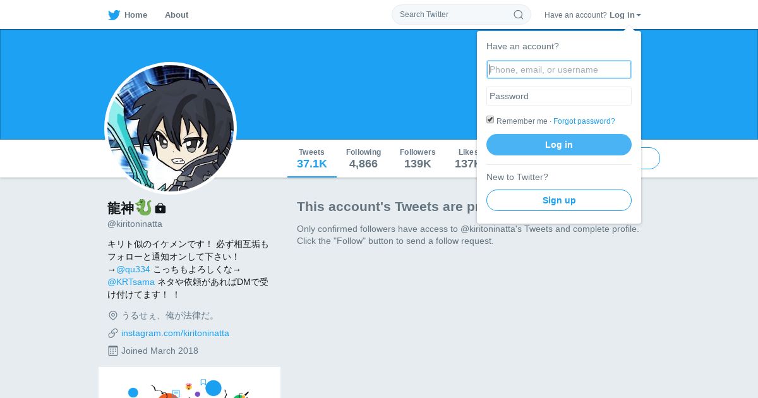Go to Home in the top bar

pyautogui.click(x=136, y=15)
